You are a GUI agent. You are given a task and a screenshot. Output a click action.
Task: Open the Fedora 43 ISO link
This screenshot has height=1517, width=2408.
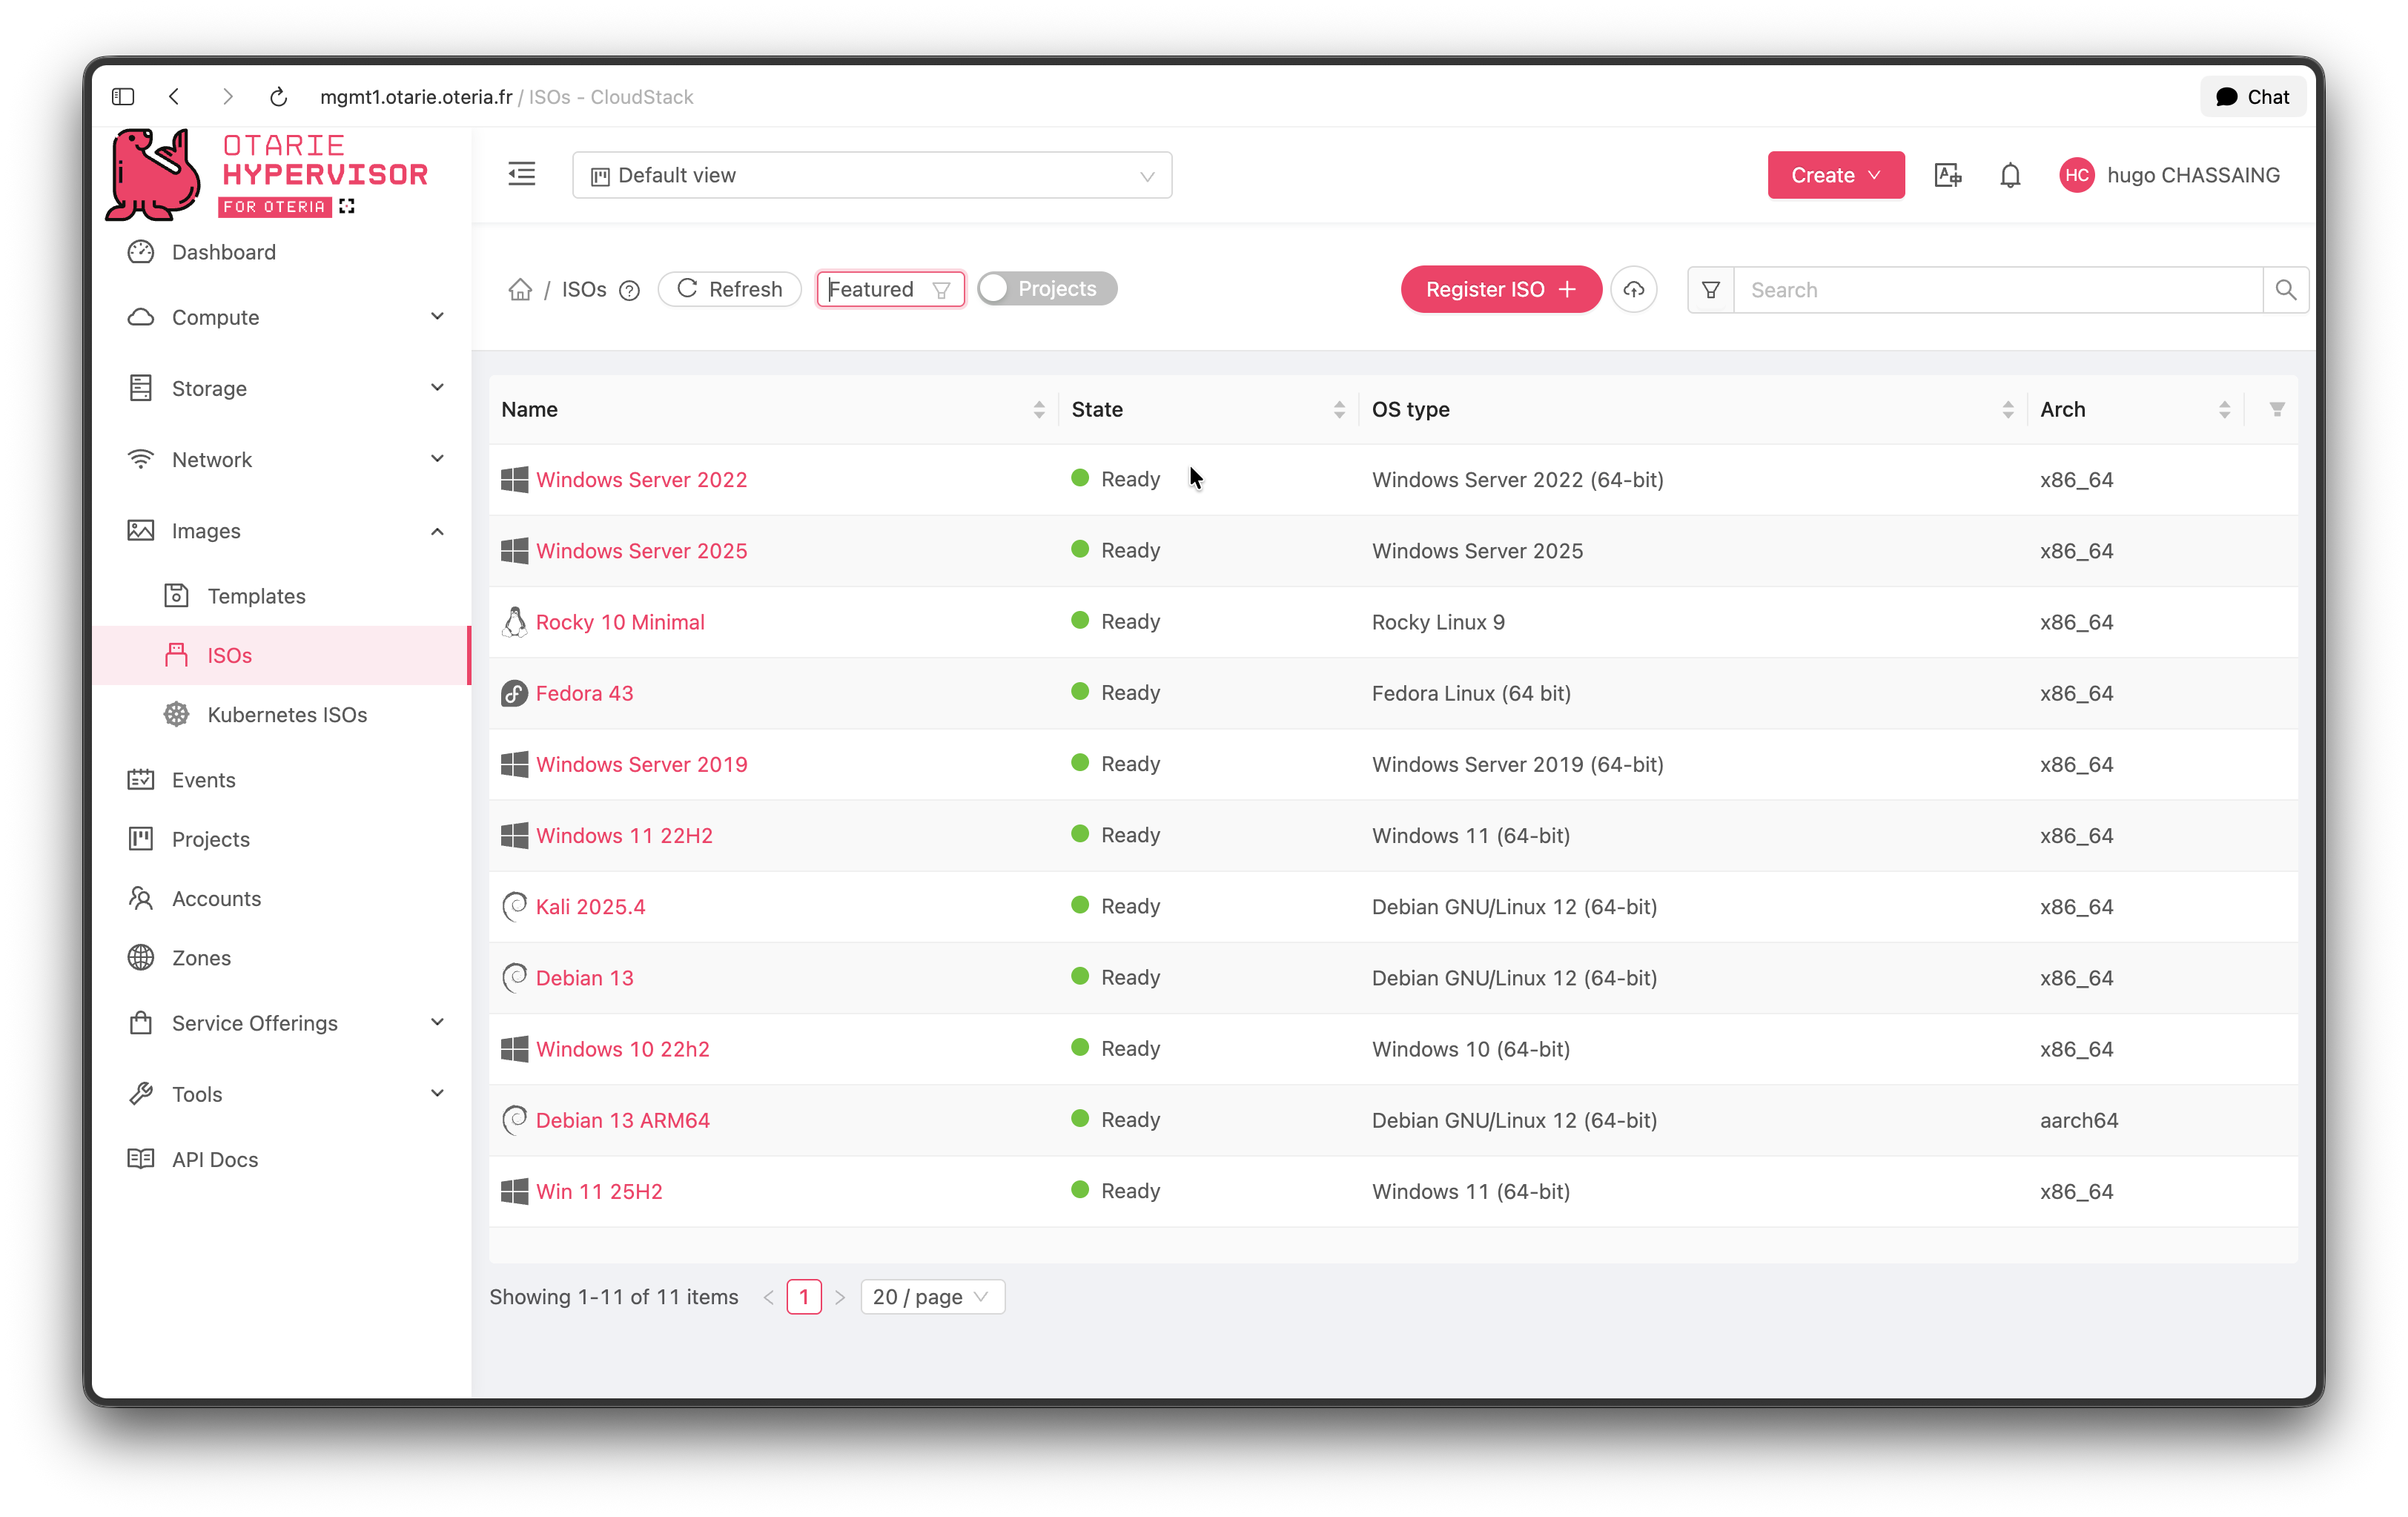pos(584,693)
